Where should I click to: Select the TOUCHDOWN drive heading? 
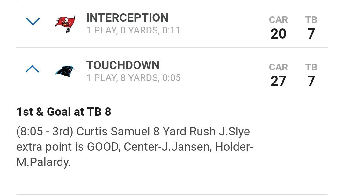pos(123,65)
